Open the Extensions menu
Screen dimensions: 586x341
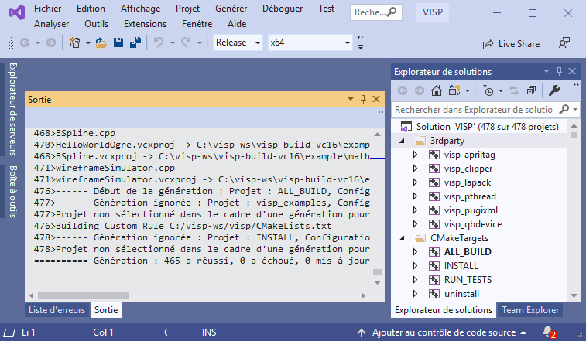tap(145, 24)
